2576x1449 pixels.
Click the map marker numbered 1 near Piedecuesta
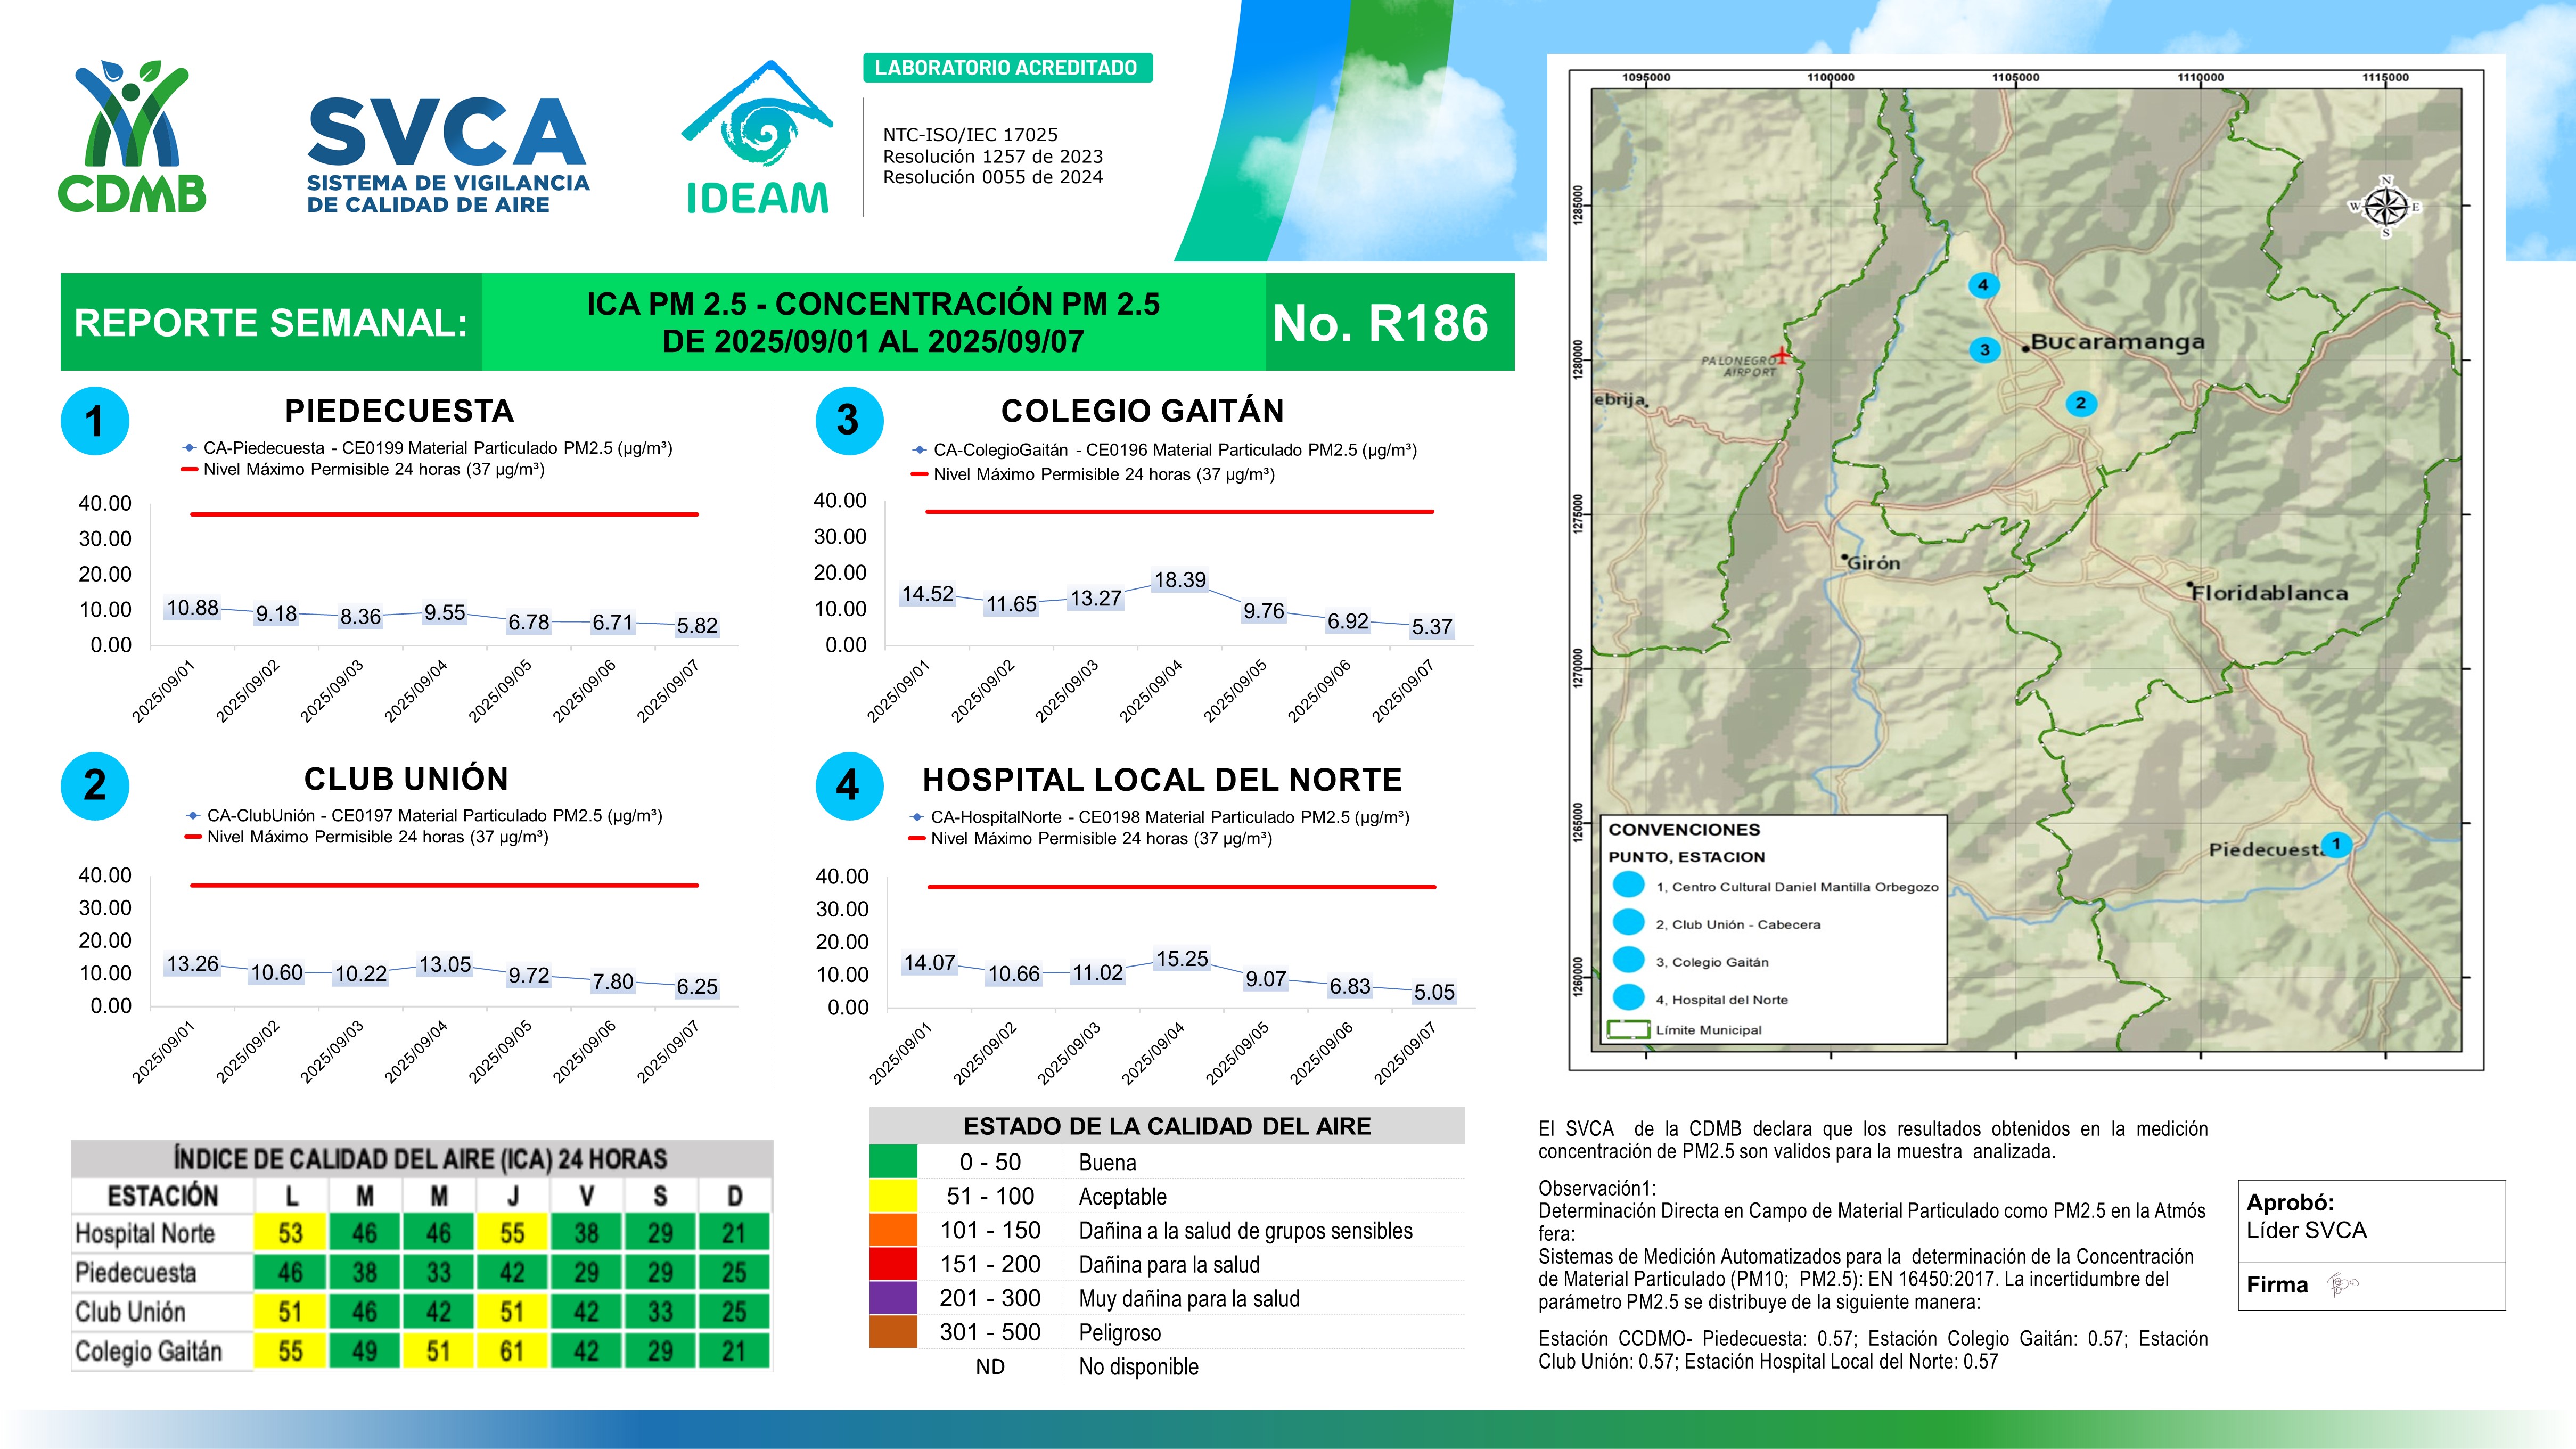coord(2336,844)
